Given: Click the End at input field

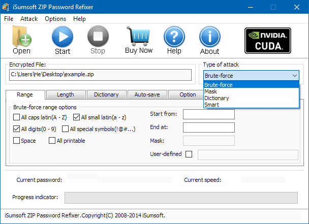Looking at the screenshot, I should (x=209, y=127).
